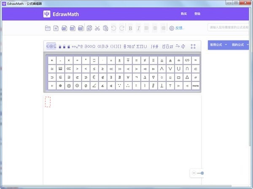Click the 购买 link
The width and height of the screenshot is (253, 189).
click(x=183, y=14)
